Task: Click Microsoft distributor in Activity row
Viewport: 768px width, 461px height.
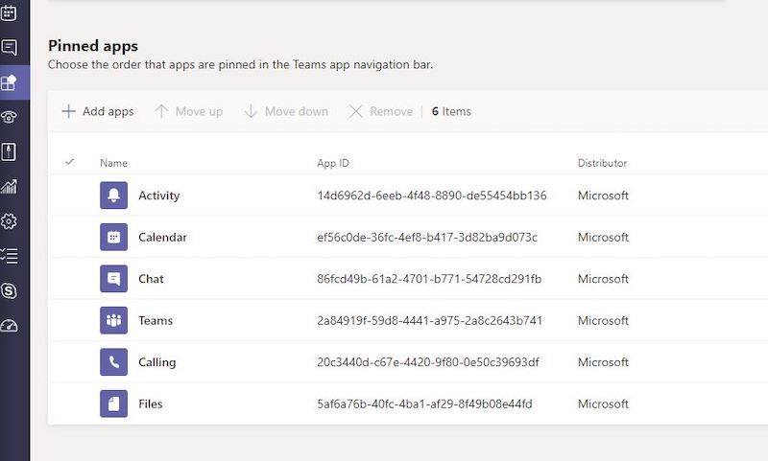Action: [x=603, y=196]
